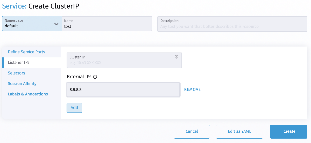Remove the 8.8.8.8 external IP entry
Image resolution: width=311 pixels, height=143 pixels.
click(x=192, y=89)
